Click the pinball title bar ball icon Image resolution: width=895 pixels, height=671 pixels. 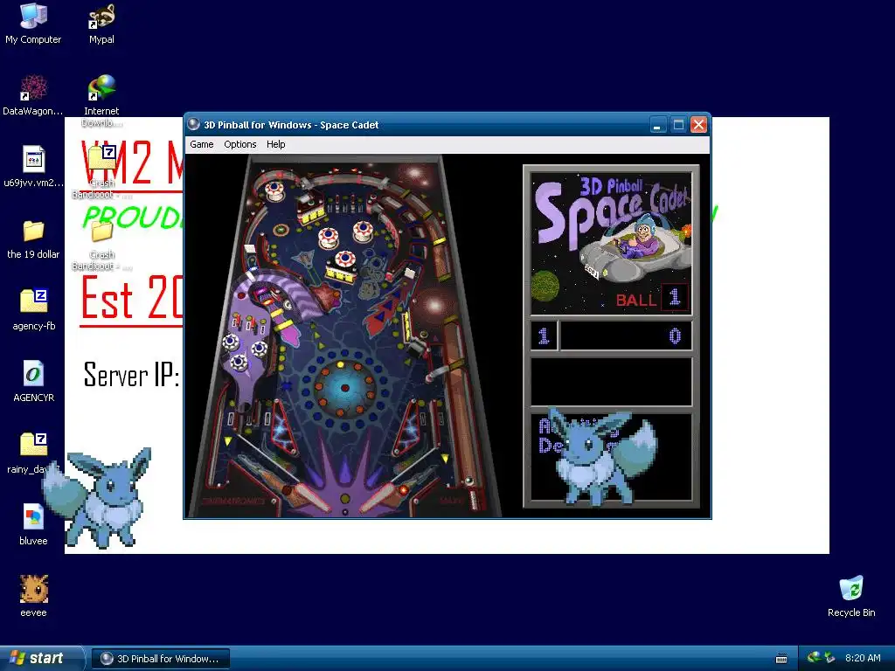(x=193, y=124)
